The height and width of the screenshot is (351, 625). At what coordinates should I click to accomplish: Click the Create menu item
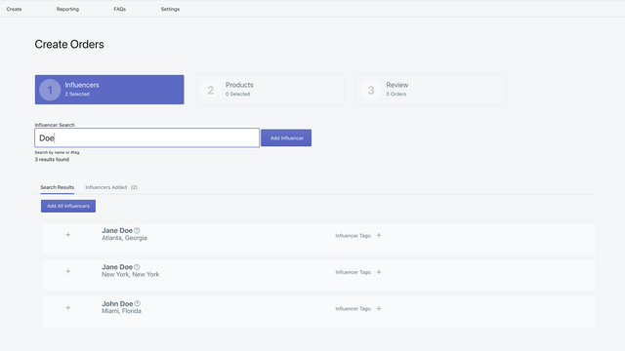tap(14, 9)
